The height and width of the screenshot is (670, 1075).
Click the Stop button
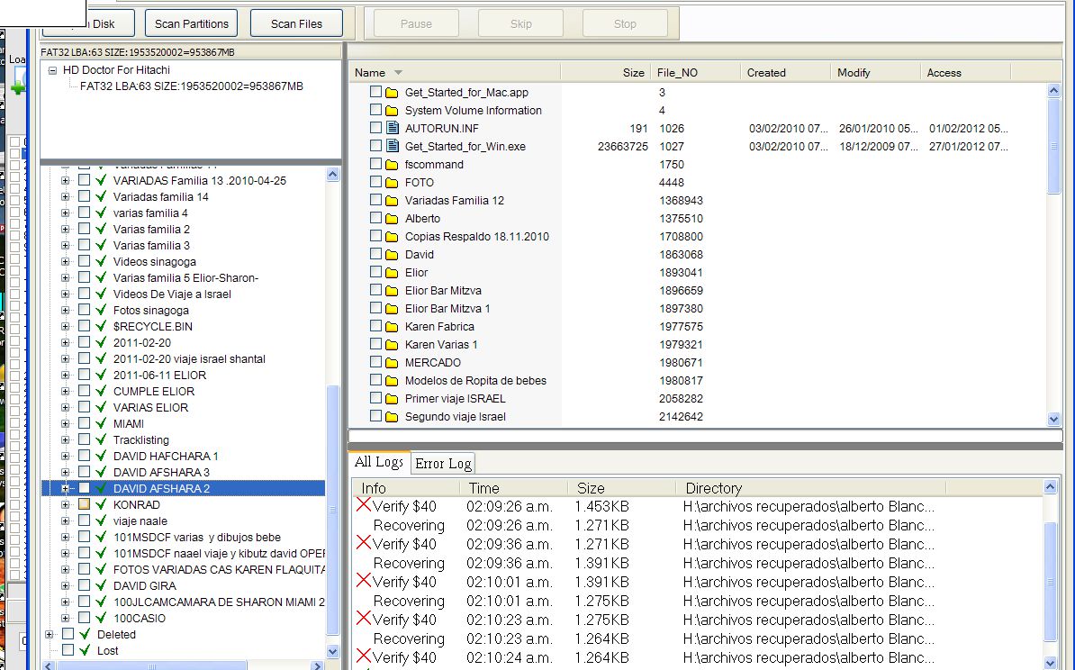coord(625,23)
